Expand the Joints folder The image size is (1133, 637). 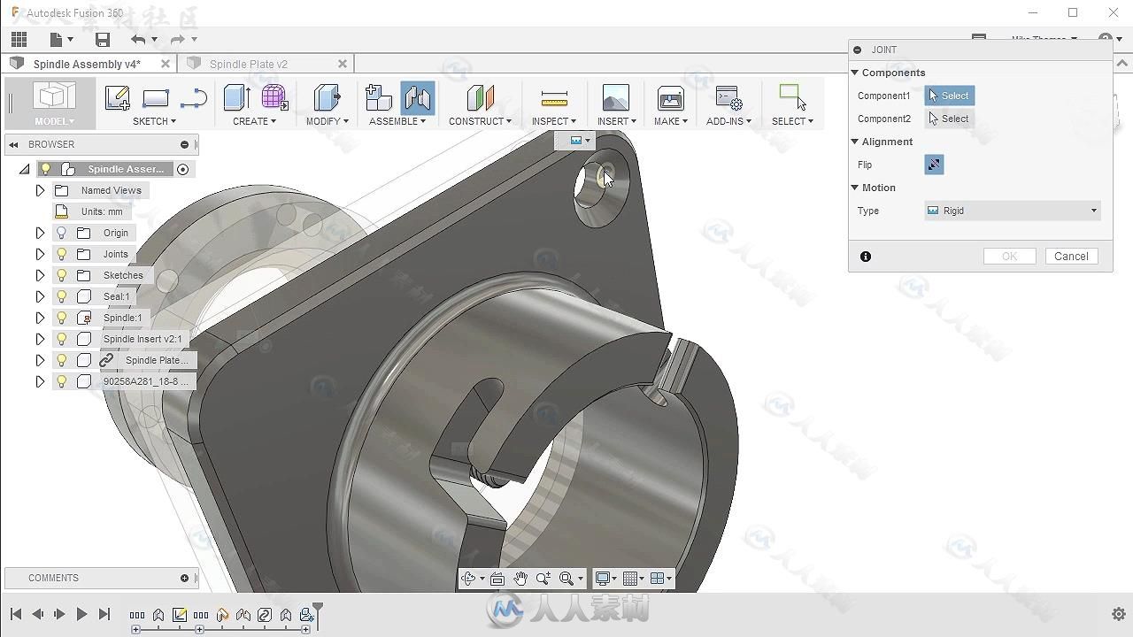tap(40, 254)
